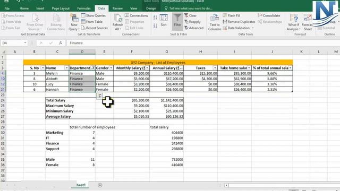This screenshot has height=191, width=340.
Task: Open % of total annual salary filter dropdown
Action: (290, 68)
